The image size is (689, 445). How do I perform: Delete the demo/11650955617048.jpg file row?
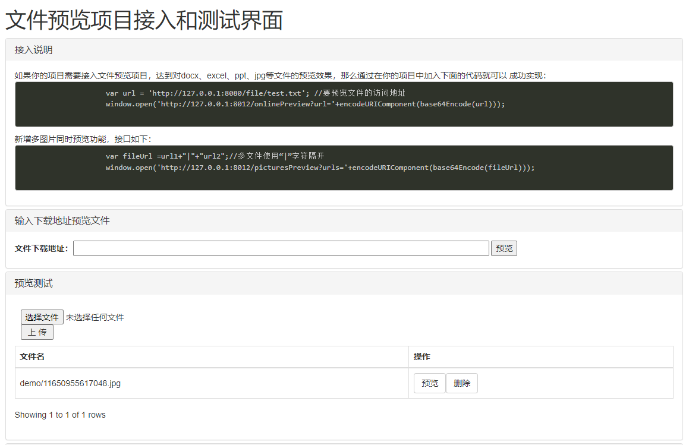click(462, 383)
